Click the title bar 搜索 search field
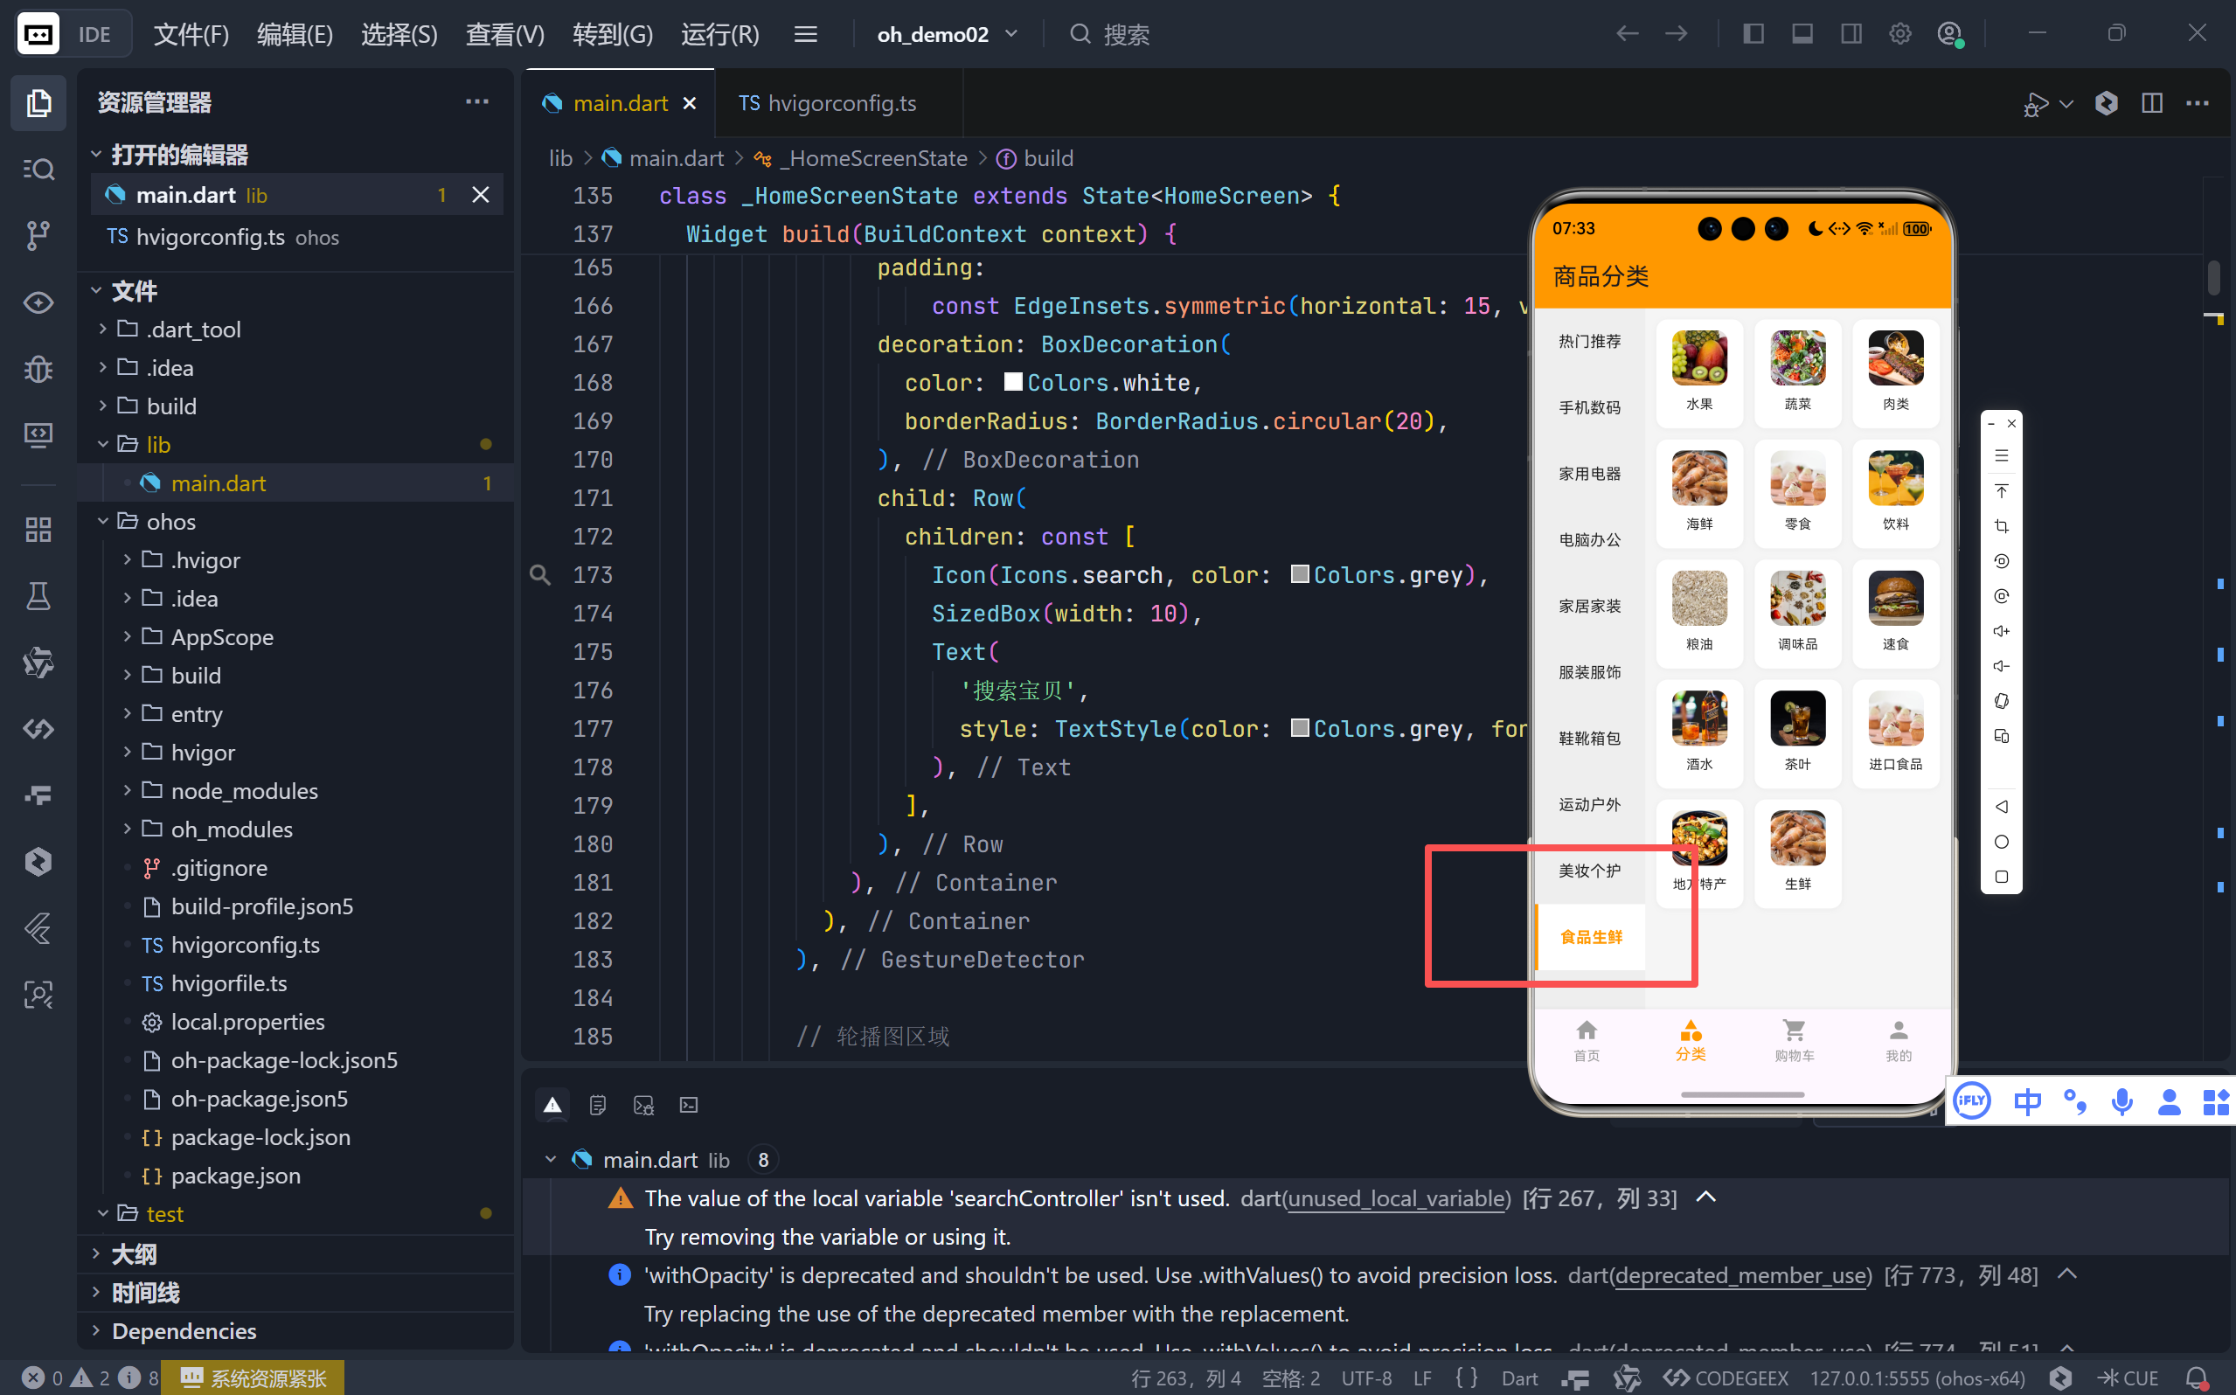 click(x=1125, y=34)
